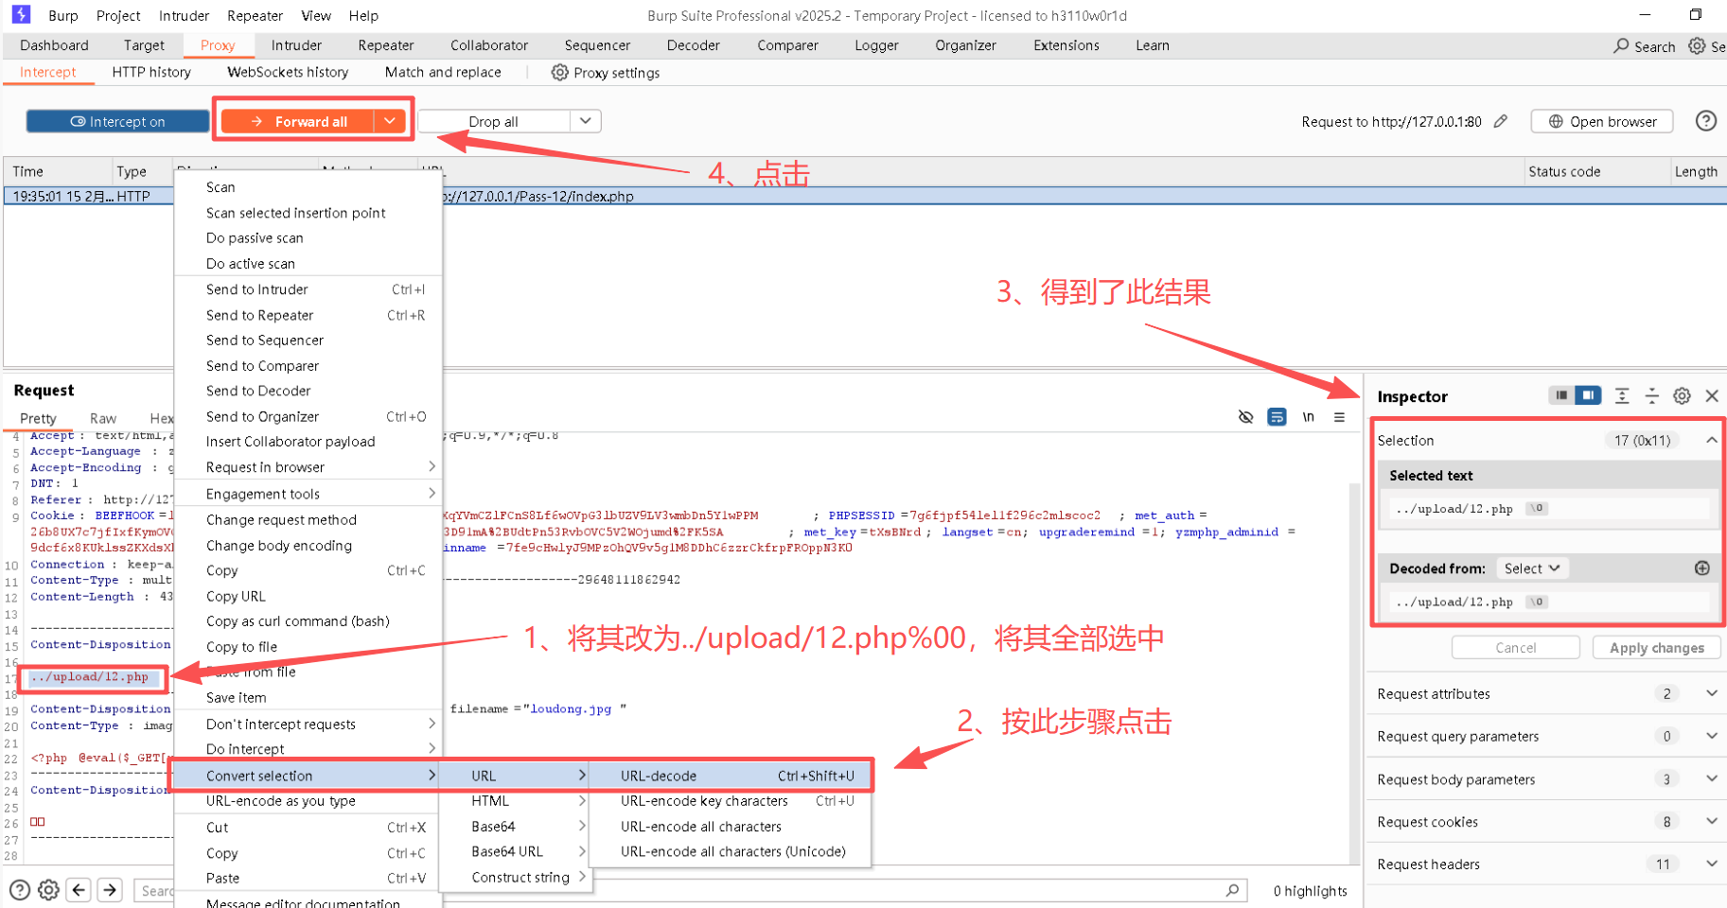Screen dimensions: 1727x908
Task: Open the Repeater main tab
Action: click(386, 45)
